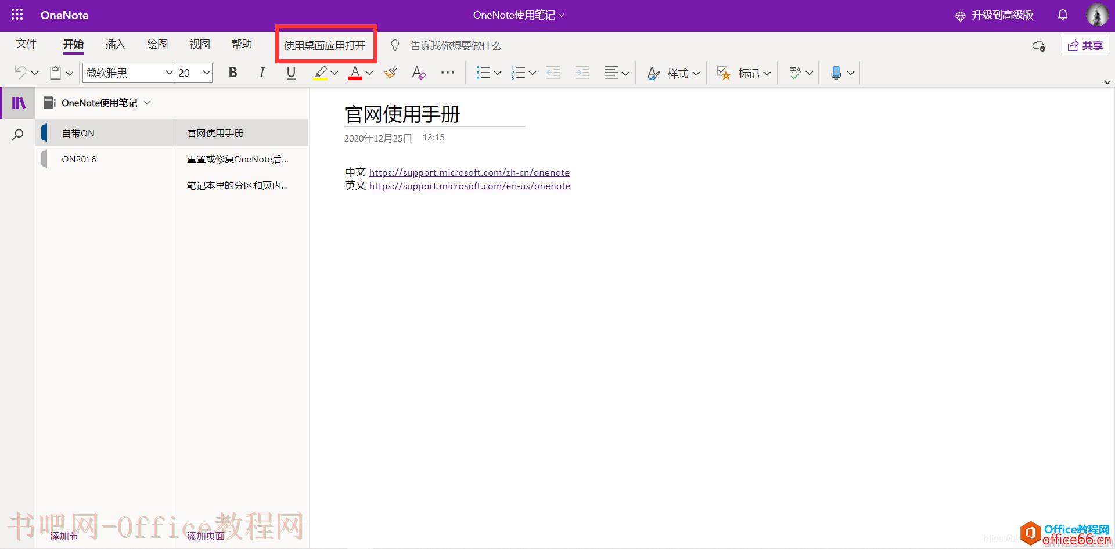Apply numbered list

pos(518,73)
